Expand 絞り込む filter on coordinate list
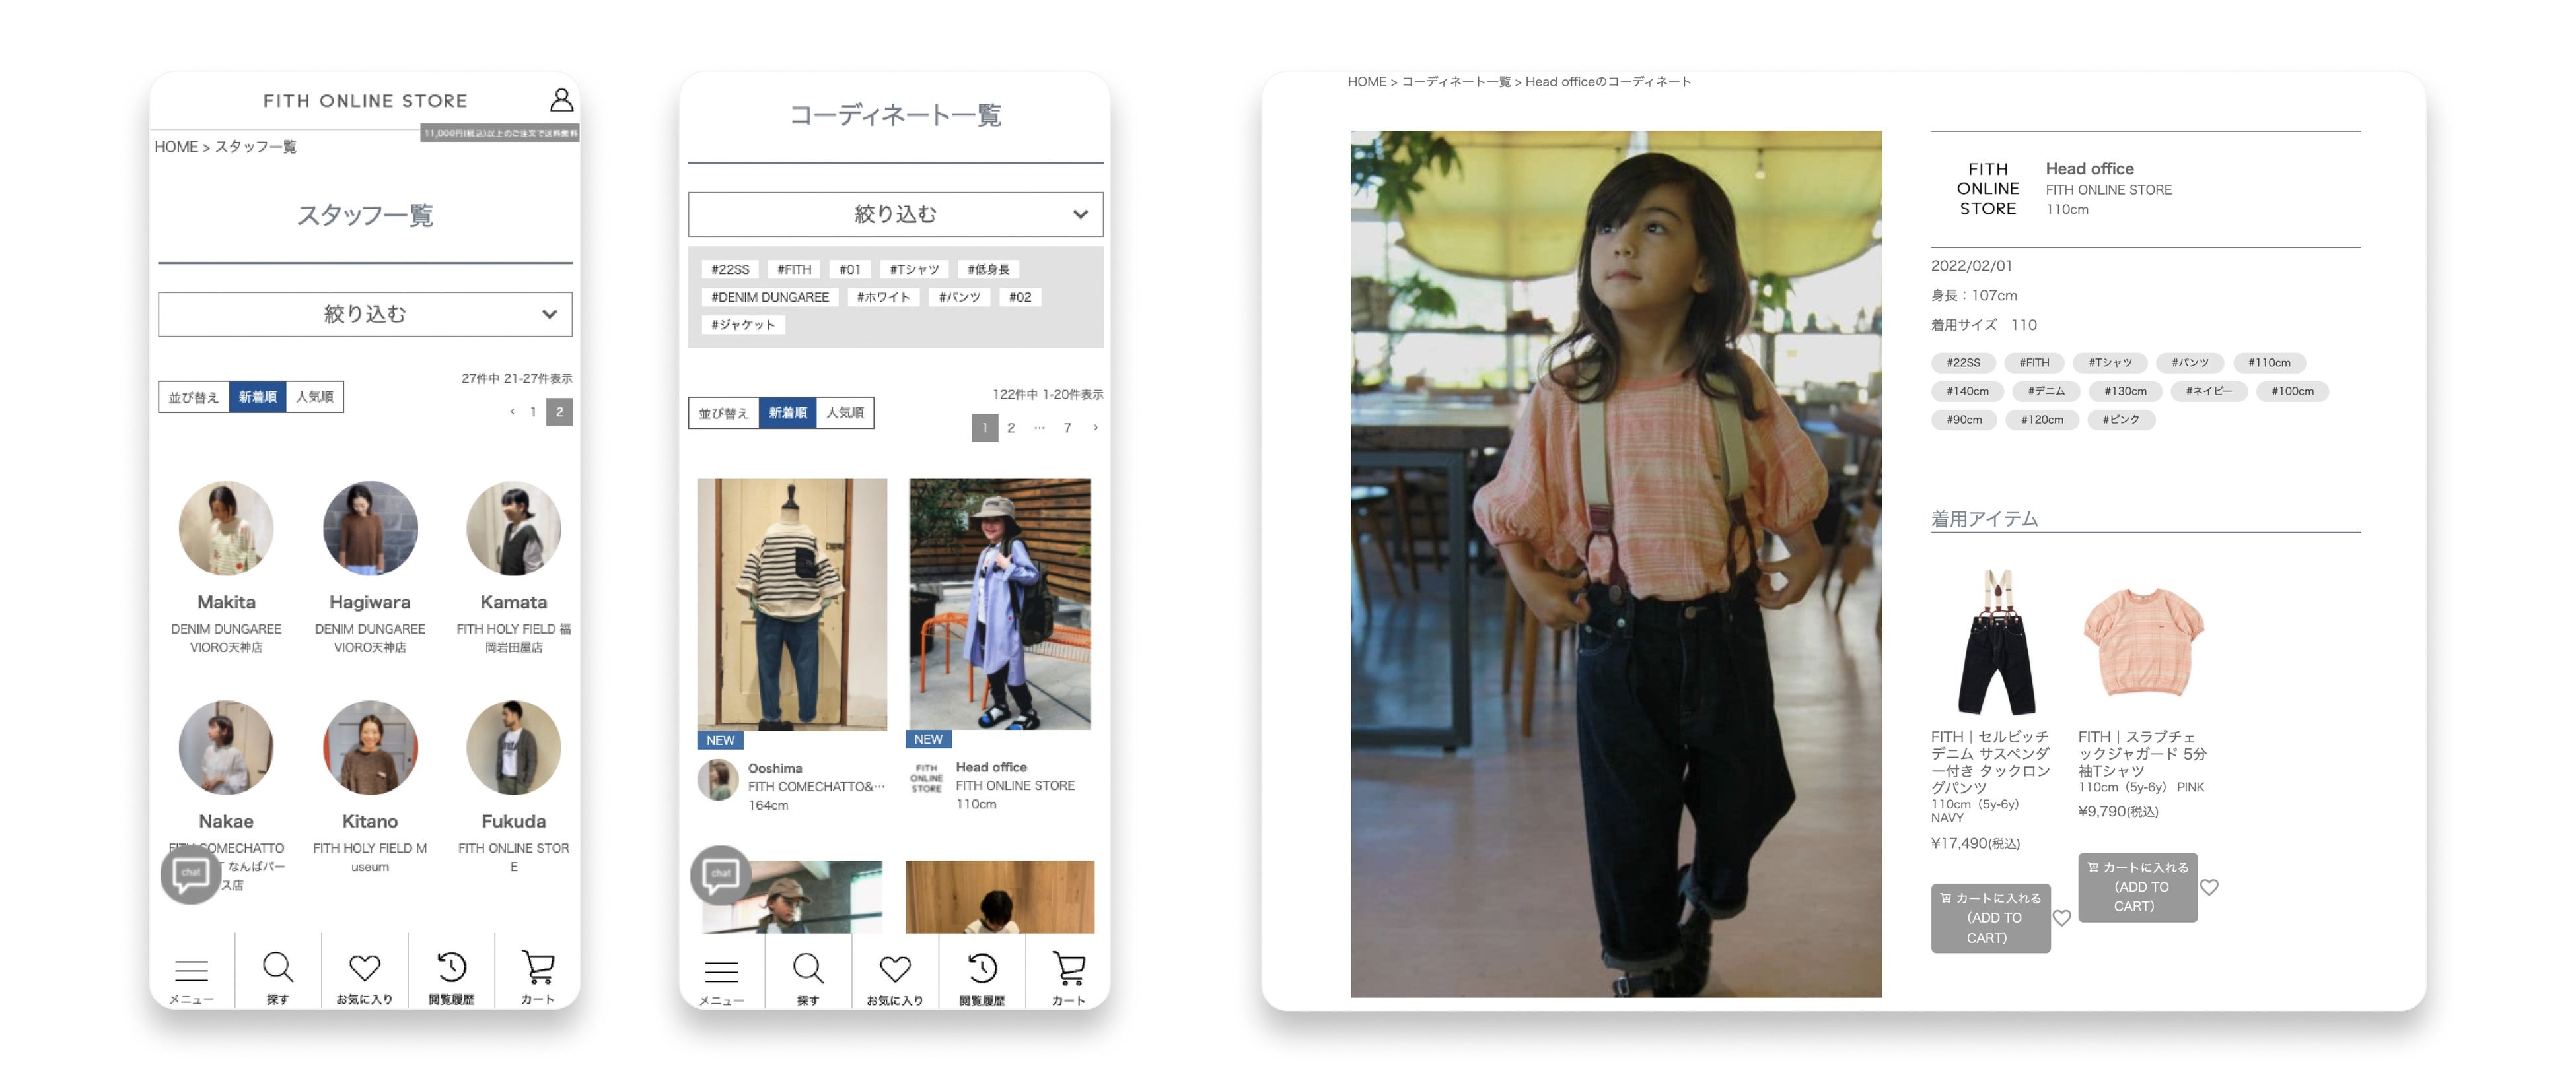 pos(895,214)
